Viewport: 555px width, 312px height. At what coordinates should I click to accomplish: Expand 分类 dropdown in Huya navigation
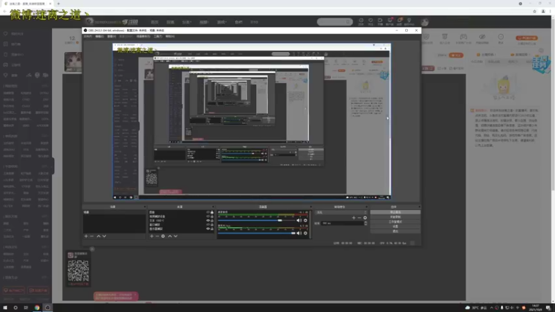coord(187,22)
